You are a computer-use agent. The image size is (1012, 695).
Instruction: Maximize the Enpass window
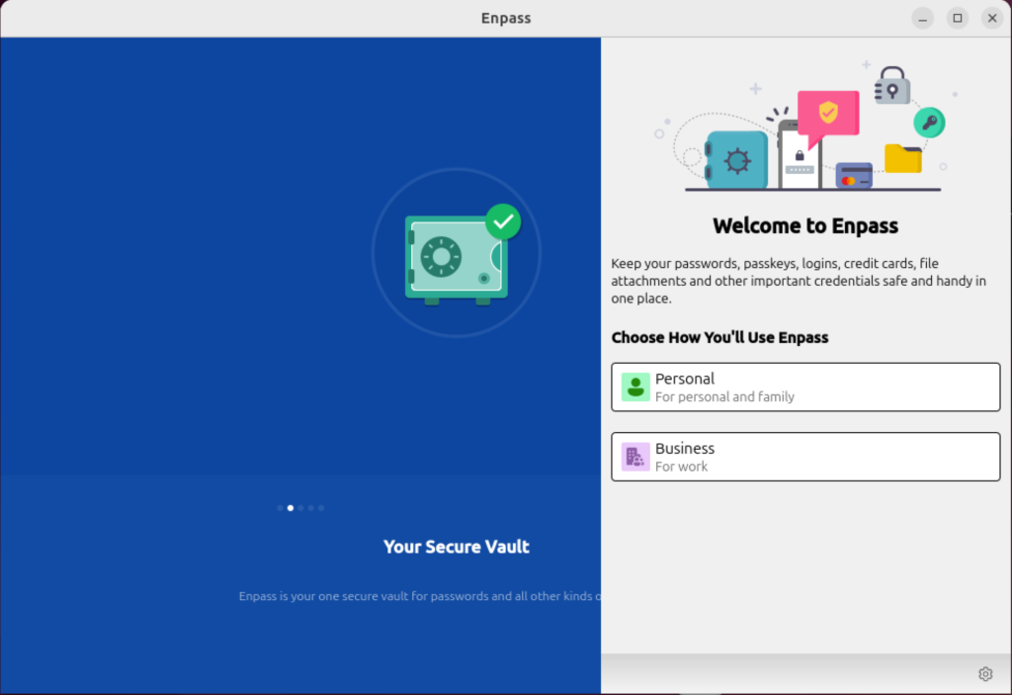point(957,17)
